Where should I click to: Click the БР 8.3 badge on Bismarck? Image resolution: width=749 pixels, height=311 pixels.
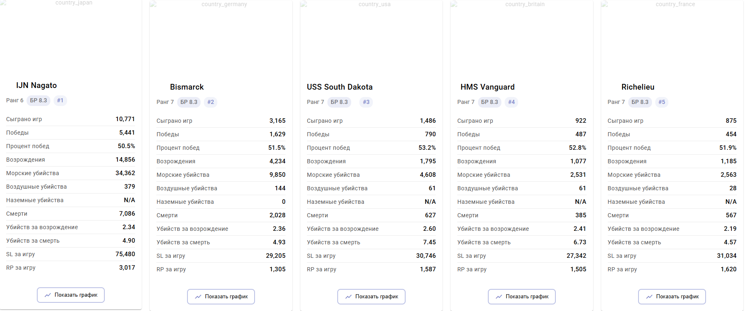point(189,102)
